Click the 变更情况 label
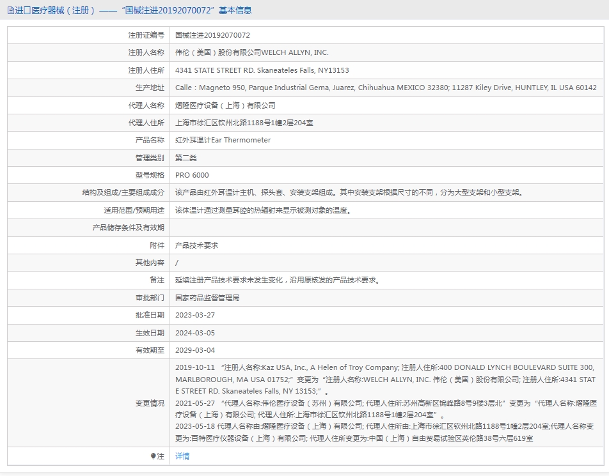This screenshot has width=609, height=476. [150, 403]
